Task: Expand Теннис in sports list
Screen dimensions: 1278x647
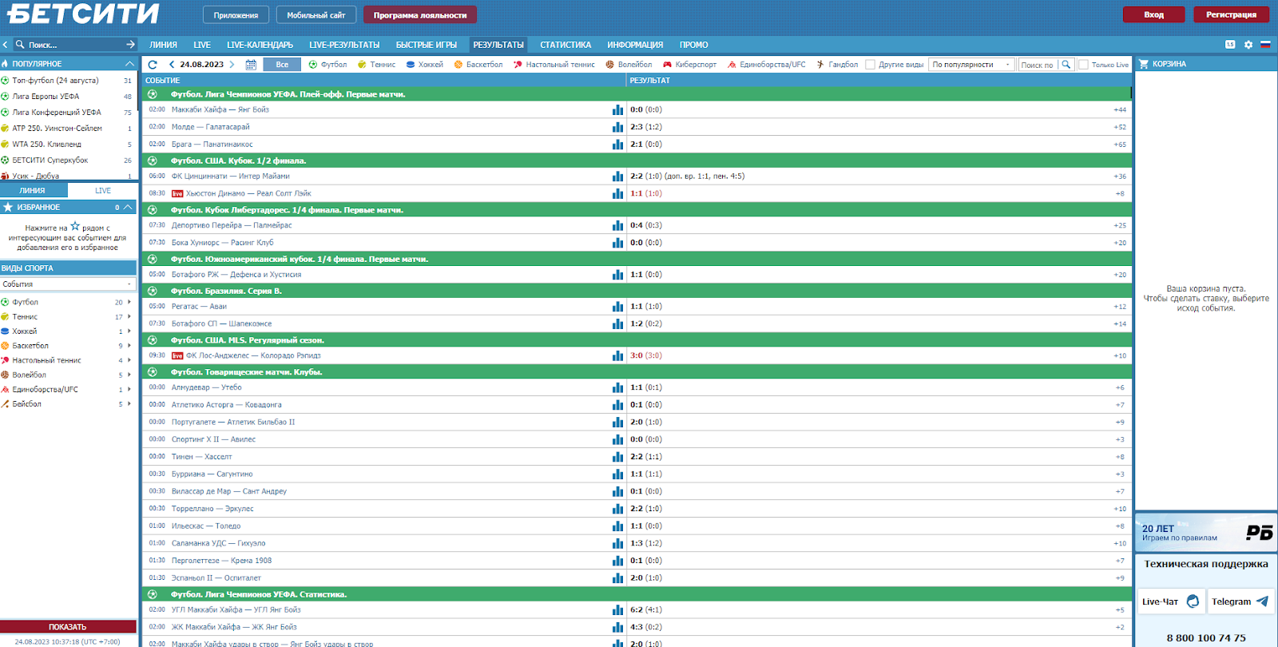Action: (x=129, y=316)
